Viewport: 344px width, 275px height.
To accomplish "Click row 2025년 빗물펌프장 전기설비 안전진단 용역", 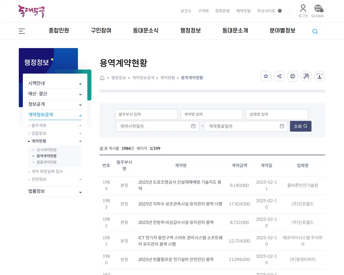I will (176, 259).
